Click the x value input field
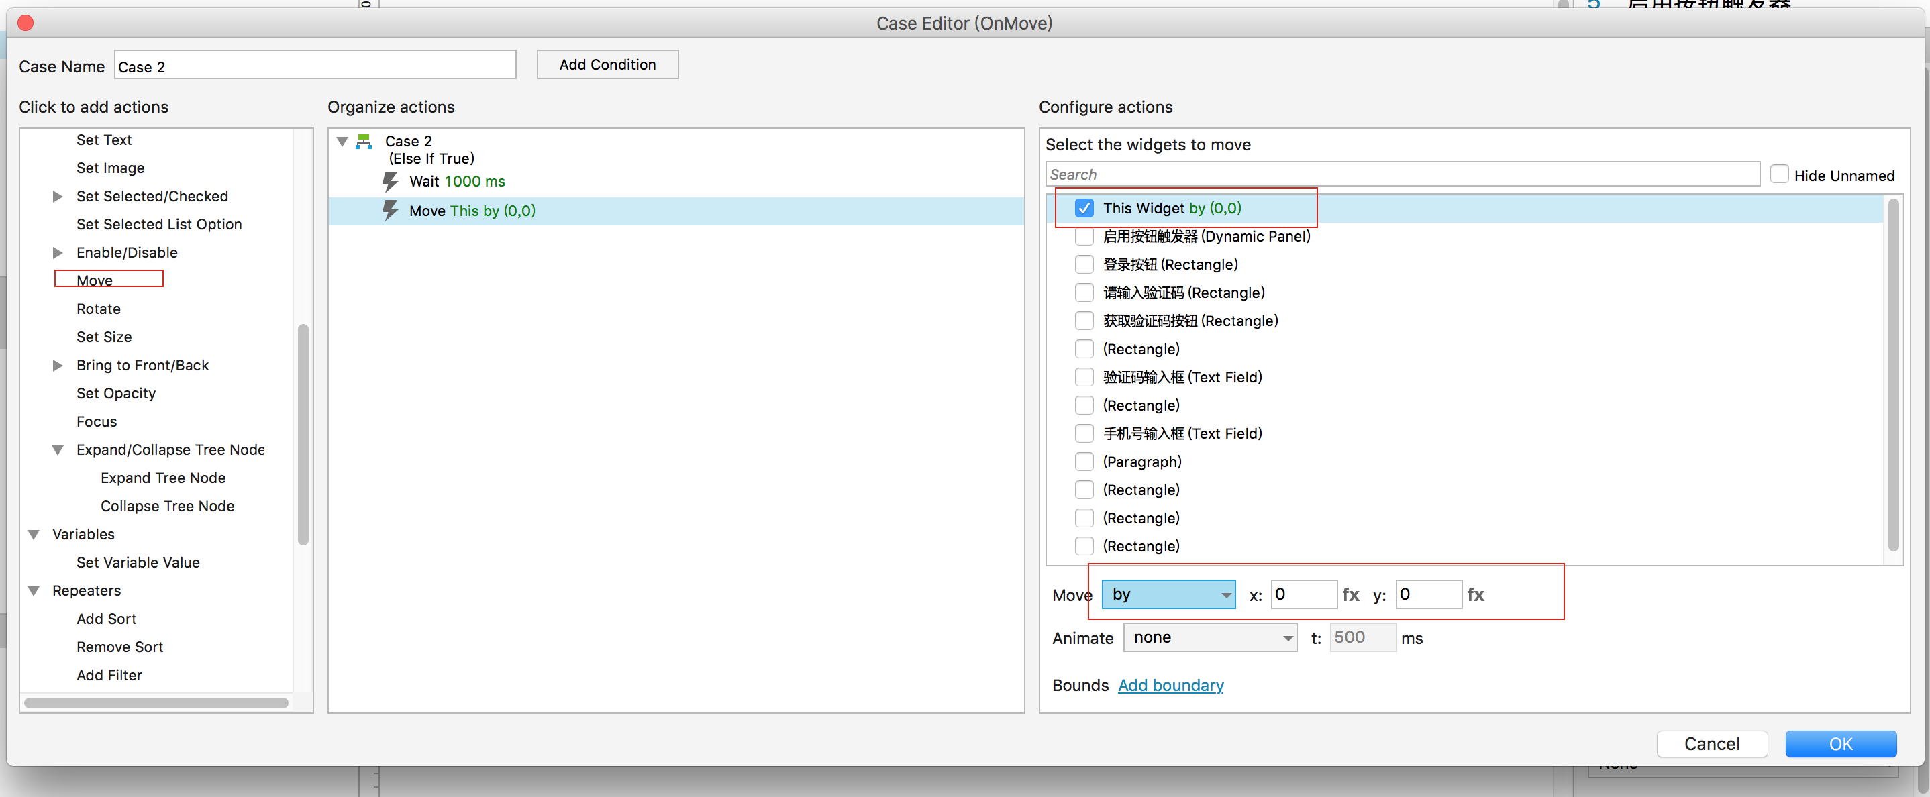The image size is (1930, 797). (x=1304, y=595)
